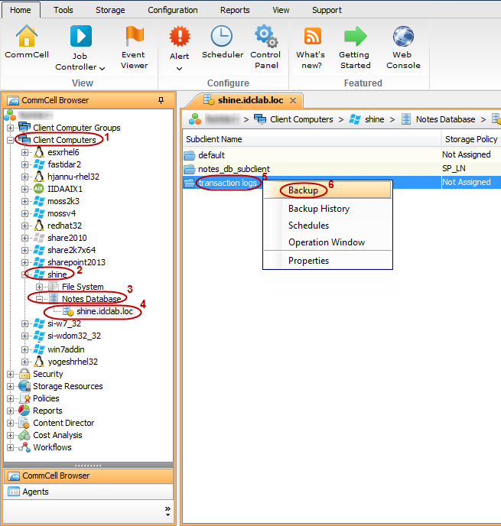Open the Event Viewer flag icon
This screenshot has width=501, height=526.
134,37
